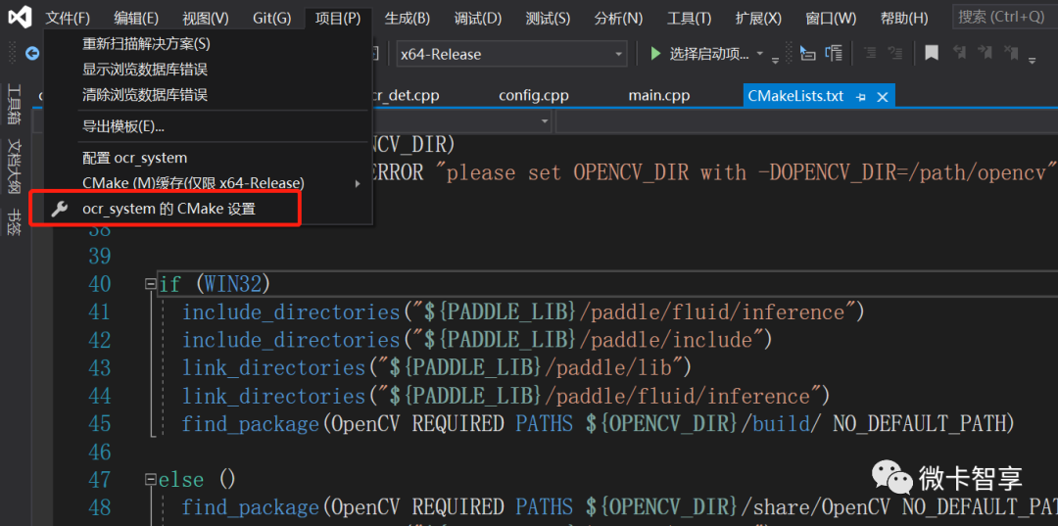1058x526 pixels.
Task: Go to next bookmark icon
Action: pyautogui.click(x=986, y=53)
